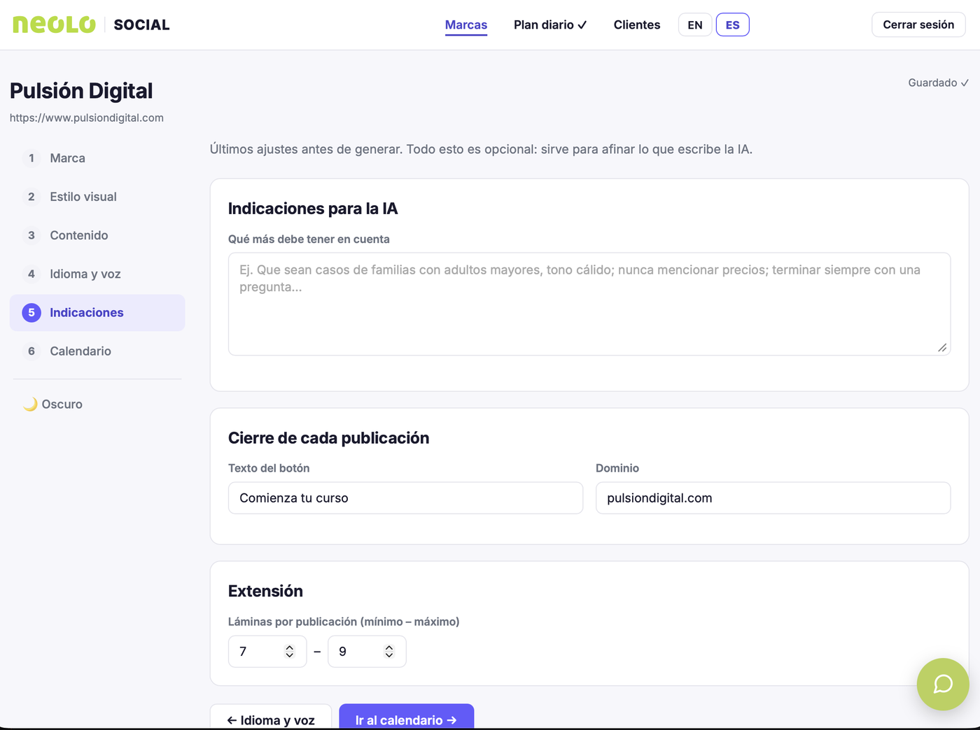This screenshot has height=730, width=980.
Task: Click the maximum slides stepper arrows
Action: point(389,652)
